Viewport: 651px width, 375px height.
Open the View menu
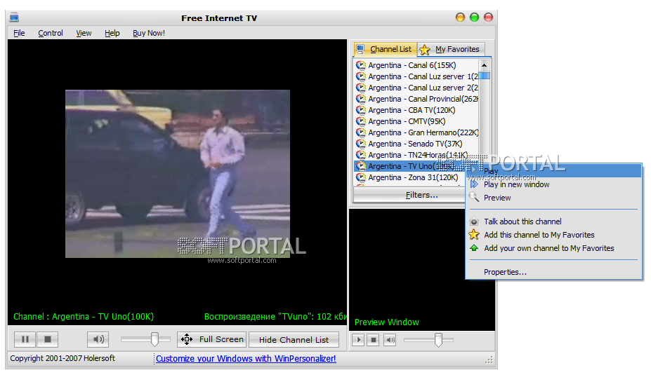pos(84,33)
